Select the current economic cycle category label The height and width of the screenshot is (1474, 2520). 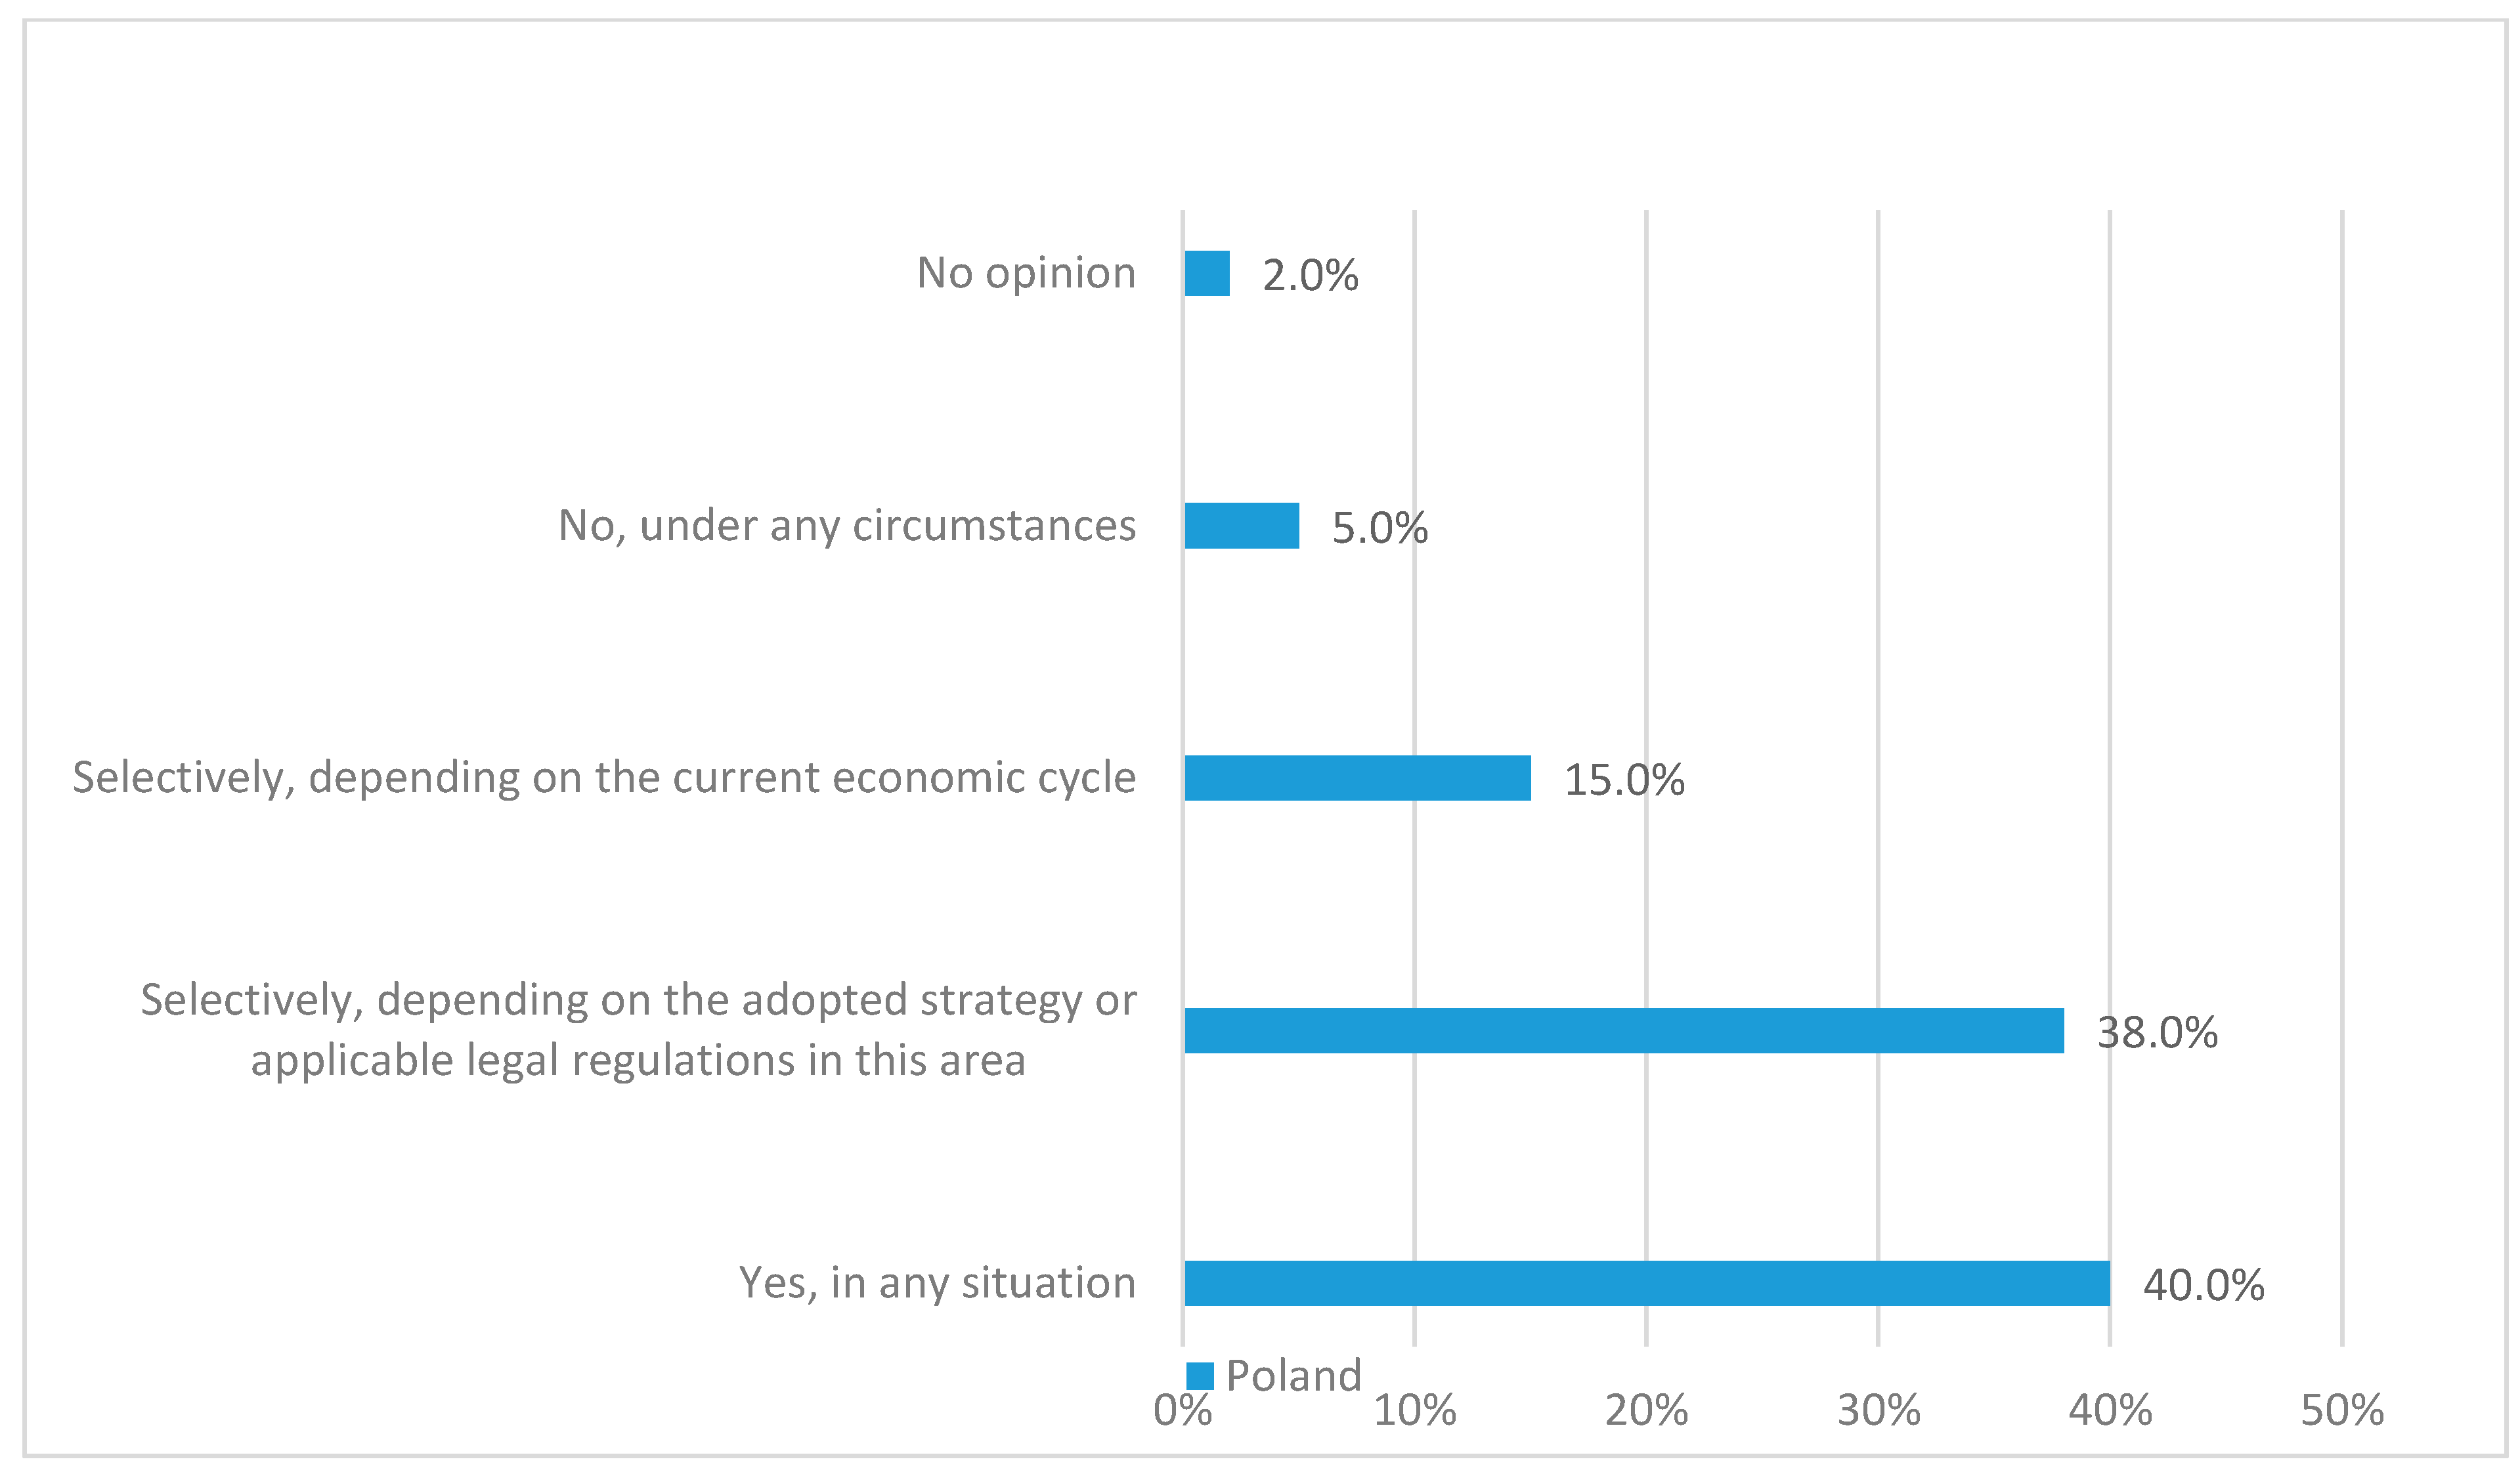click(x=604, y=778)
